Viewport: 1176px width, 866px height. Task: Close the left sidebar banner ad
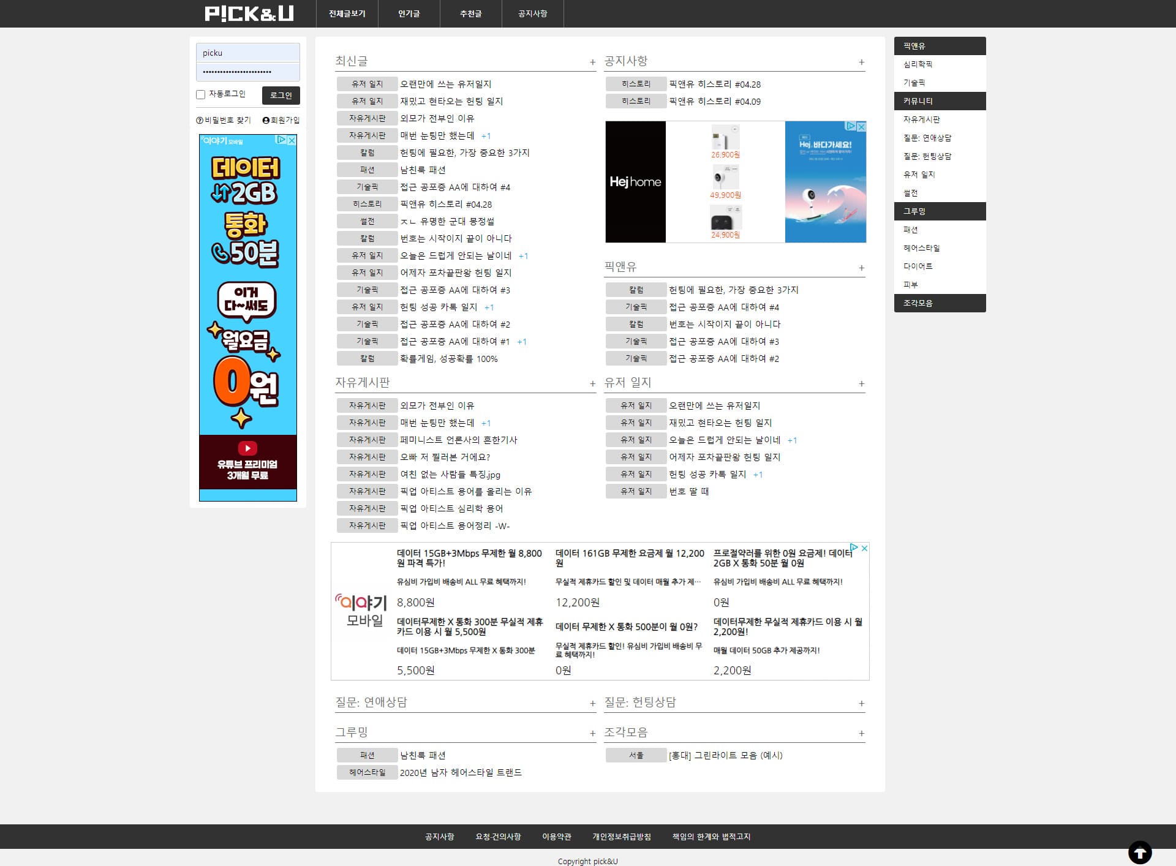[292, 140]
